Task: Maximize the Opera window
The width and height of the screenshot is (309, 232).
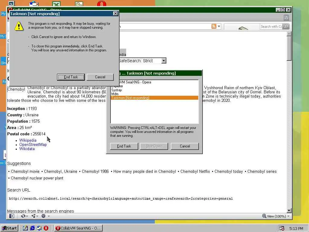Action: 283,10
